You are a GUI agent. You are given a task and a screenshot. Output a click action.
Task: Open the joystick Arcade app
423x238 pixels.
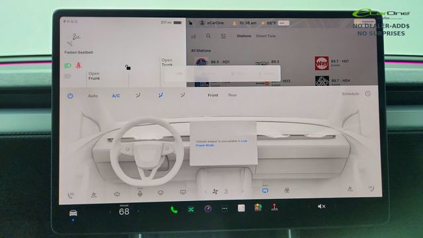click(274, 207)
